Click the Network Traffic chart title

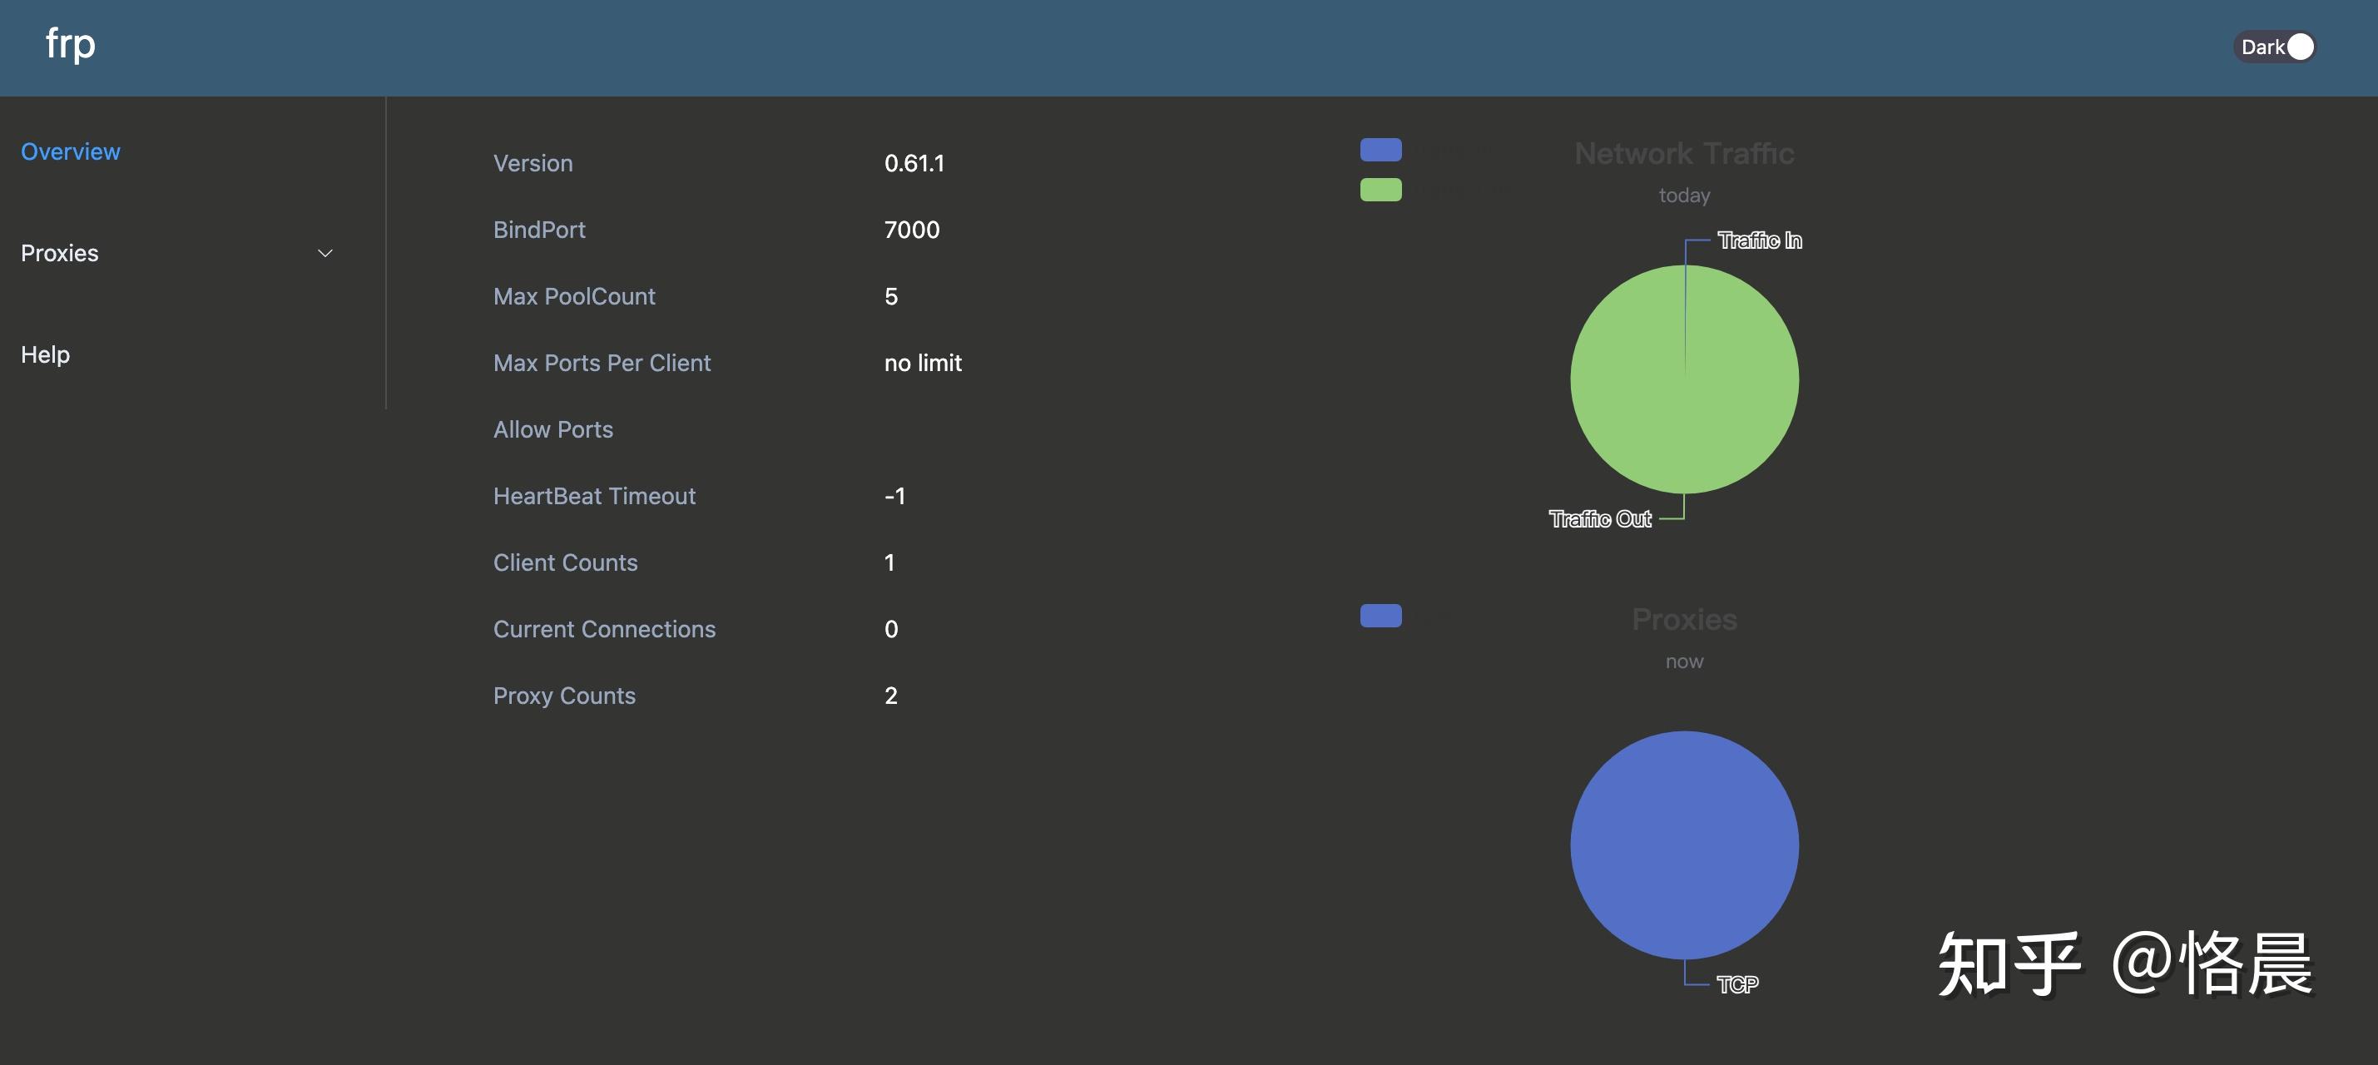(x=1684, y=153)
